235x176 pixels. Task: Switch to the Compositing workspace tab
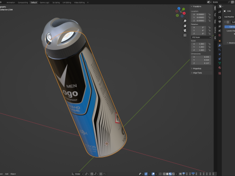point(23,2)
